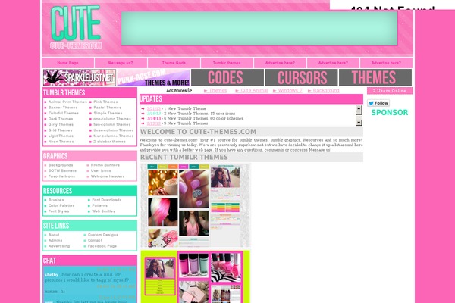
Task: Open User Icons link
Action: [x=101, y=170]
